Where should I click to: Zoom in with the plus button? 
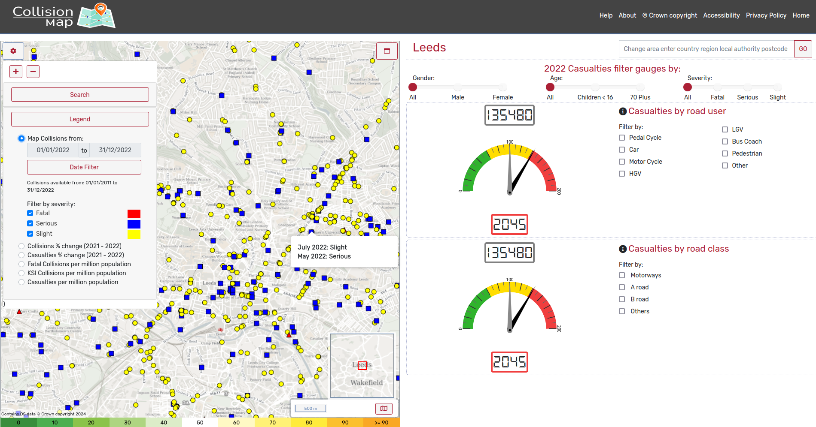16,72
